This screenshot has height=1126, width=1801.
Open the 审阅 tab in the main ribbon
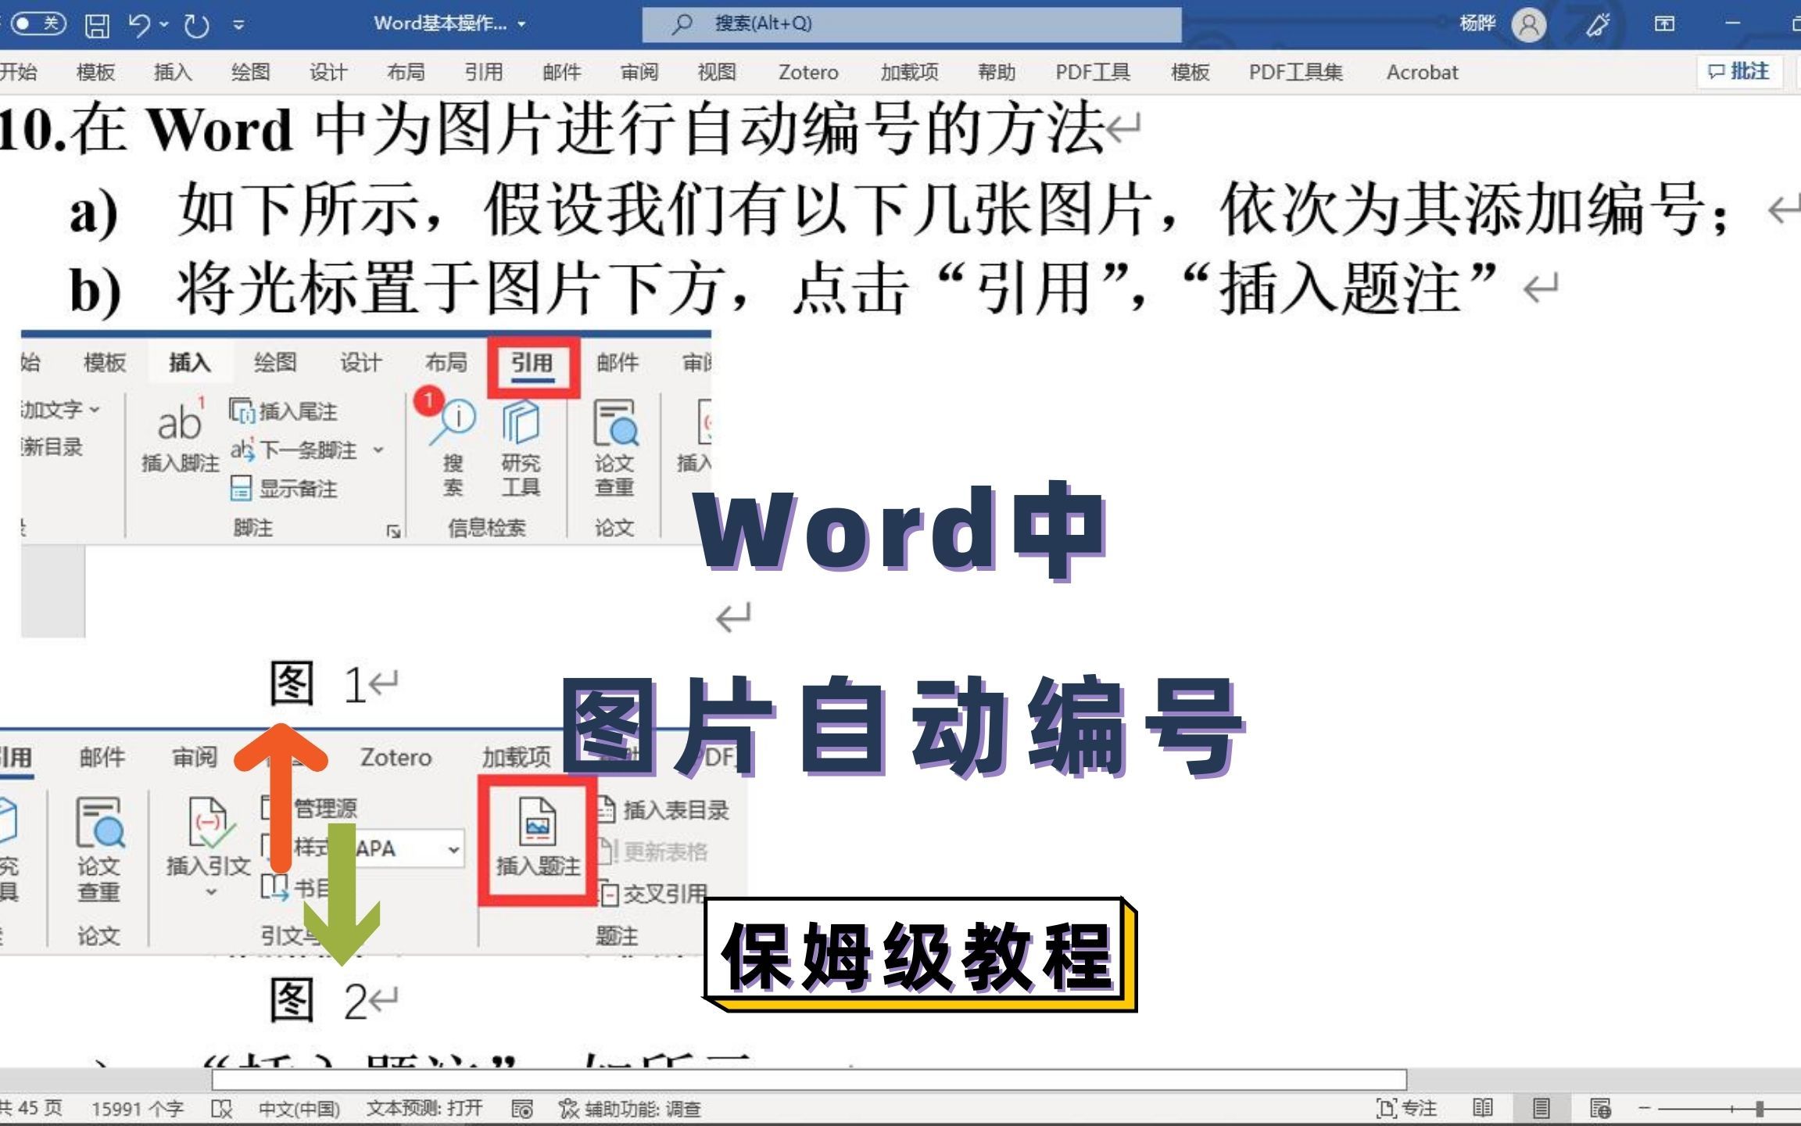click(x=639, y=72)
